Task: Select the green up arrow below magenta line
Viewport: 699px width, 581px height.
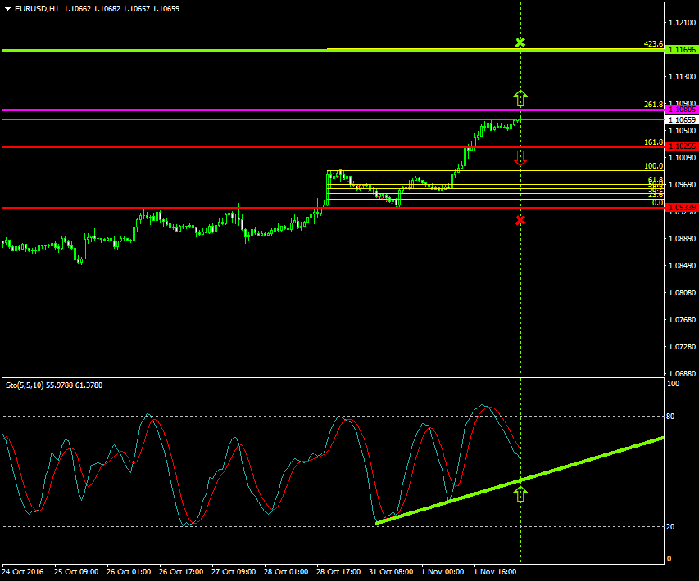Action: [x=520, y=98]
